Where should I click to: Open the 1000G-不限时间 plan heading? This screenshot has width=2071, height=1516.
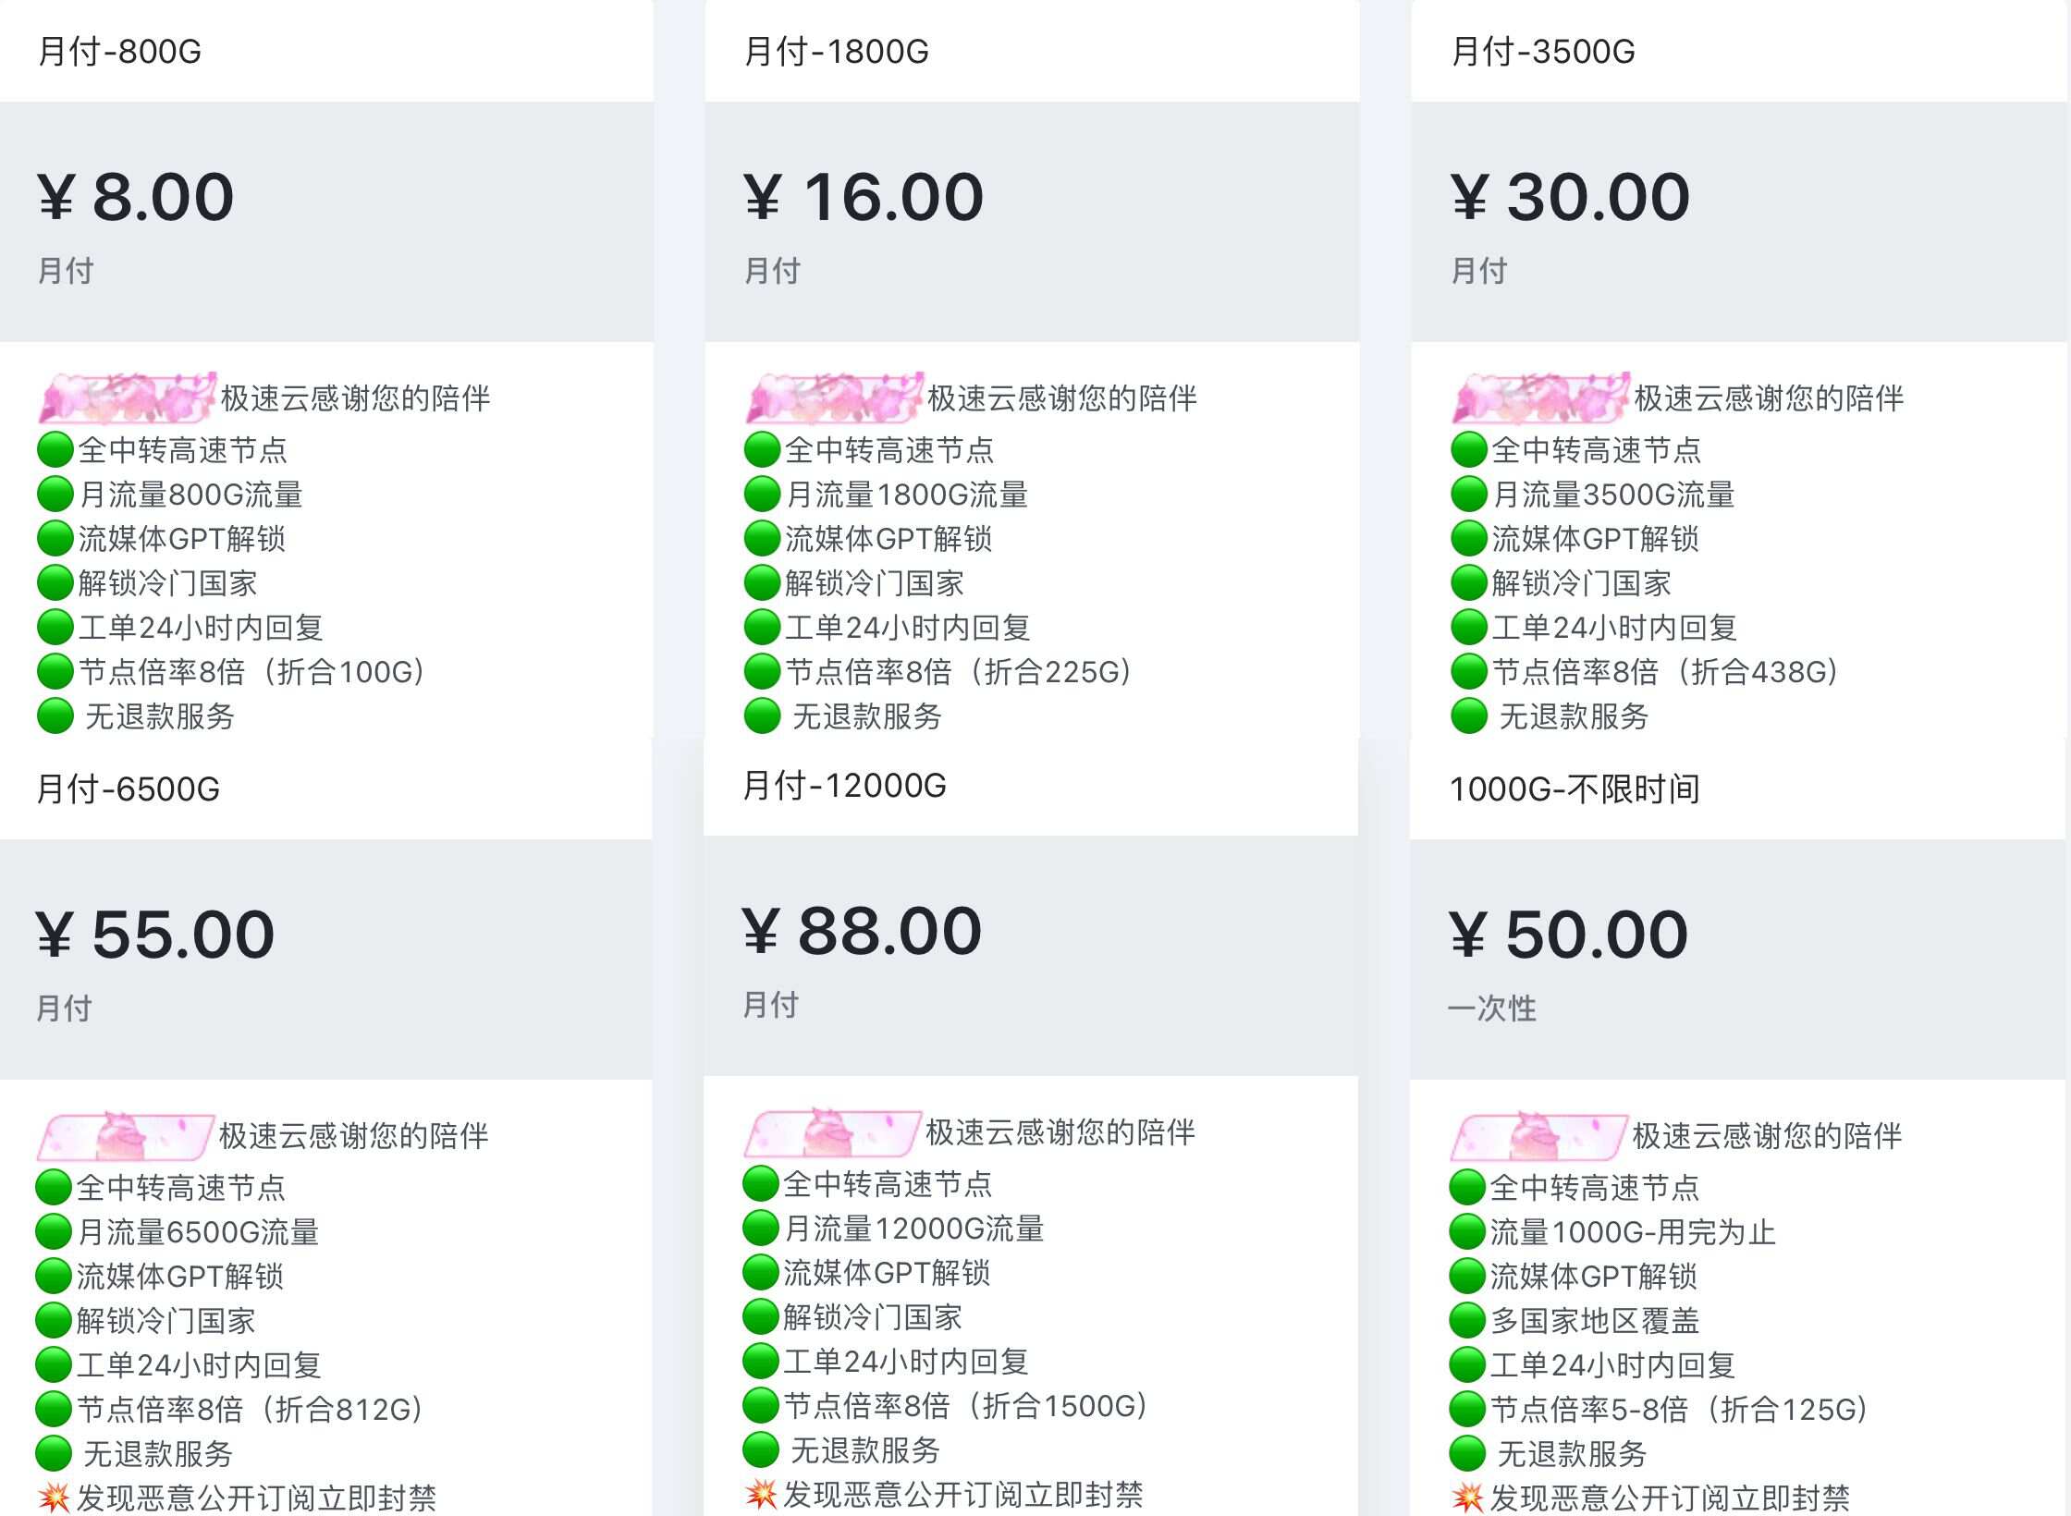tap(1575, 789)
